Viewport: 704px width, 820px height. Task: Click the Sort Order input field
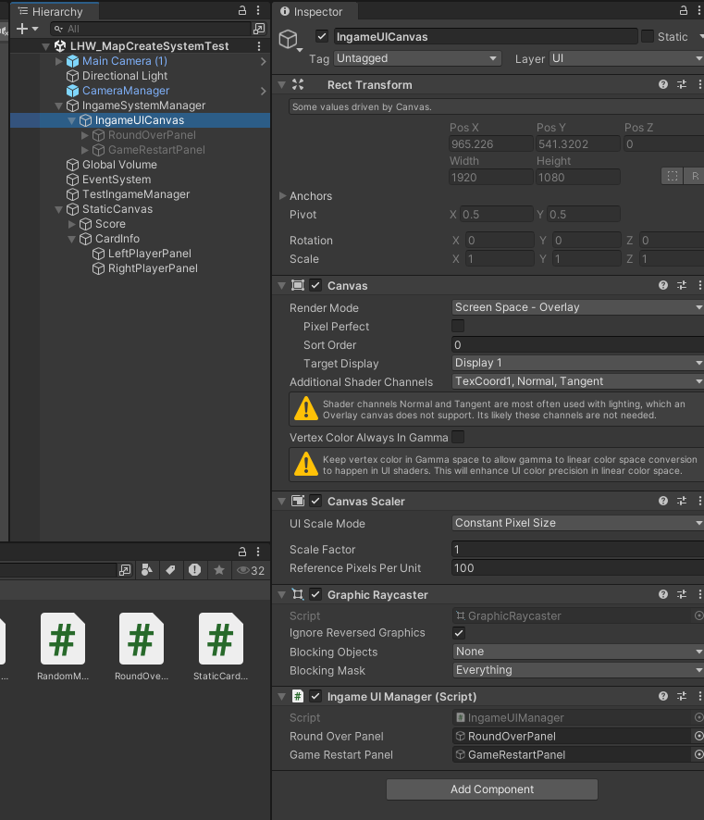tap(577, 344)
